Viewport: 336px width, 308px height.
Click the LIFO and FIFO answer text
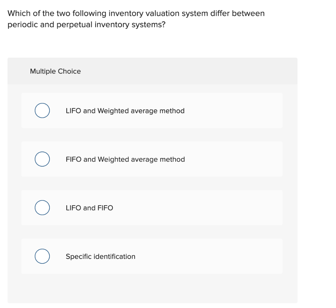(89, 208)
